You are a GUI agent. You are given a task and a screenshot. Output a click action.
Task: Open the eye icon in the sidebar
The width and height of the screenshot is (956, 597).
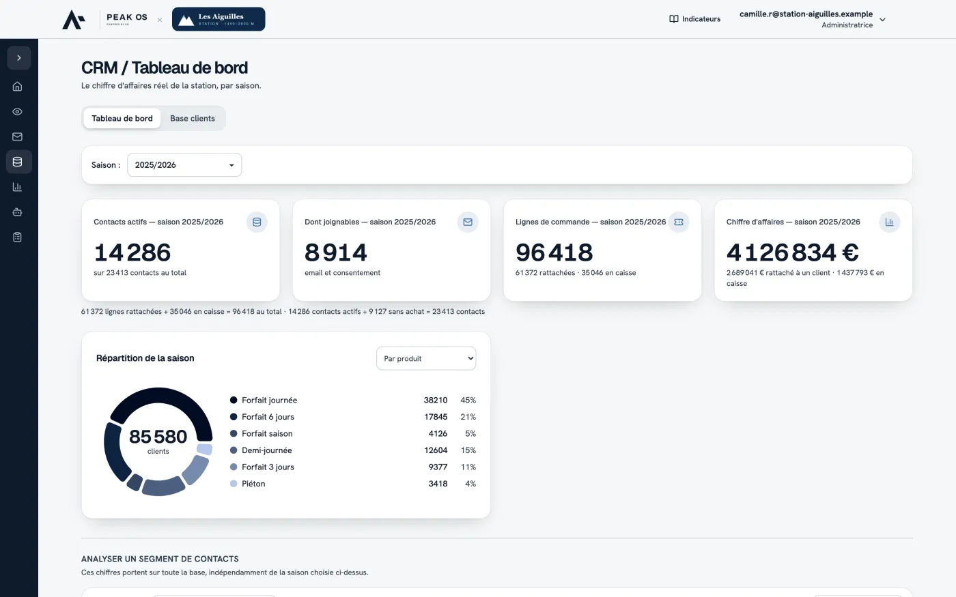(x=18, y=112)
